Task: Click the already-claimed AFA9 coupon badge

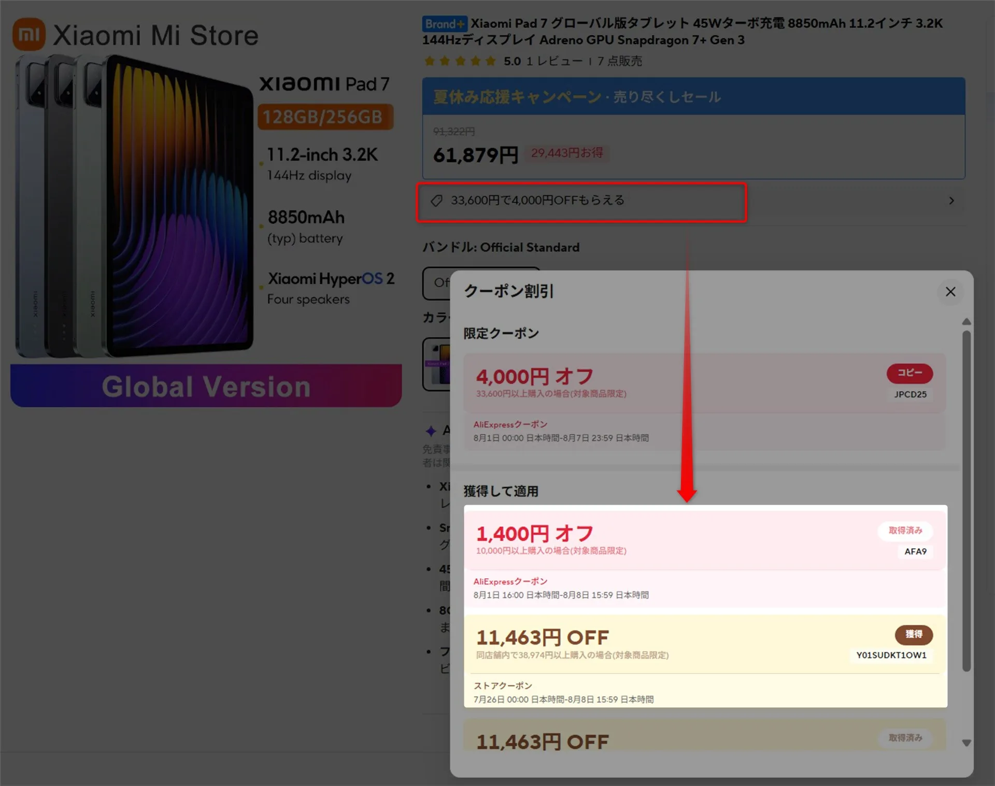Action: [x=905, y=531]
